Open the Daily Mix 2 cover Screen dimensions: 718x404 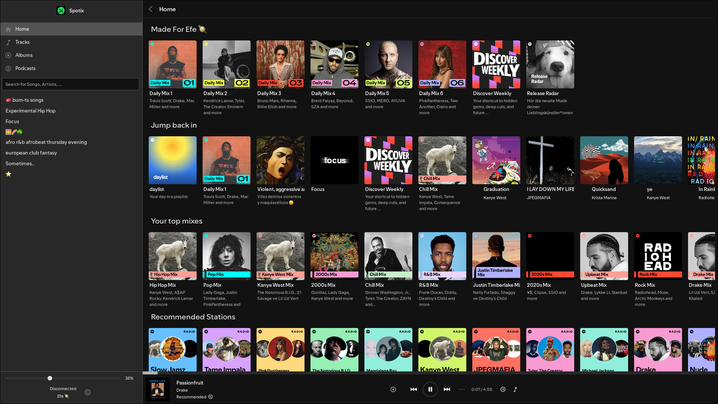[227, 64]
